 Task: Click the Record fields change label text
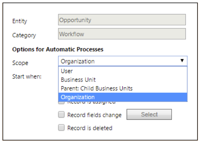94,115
